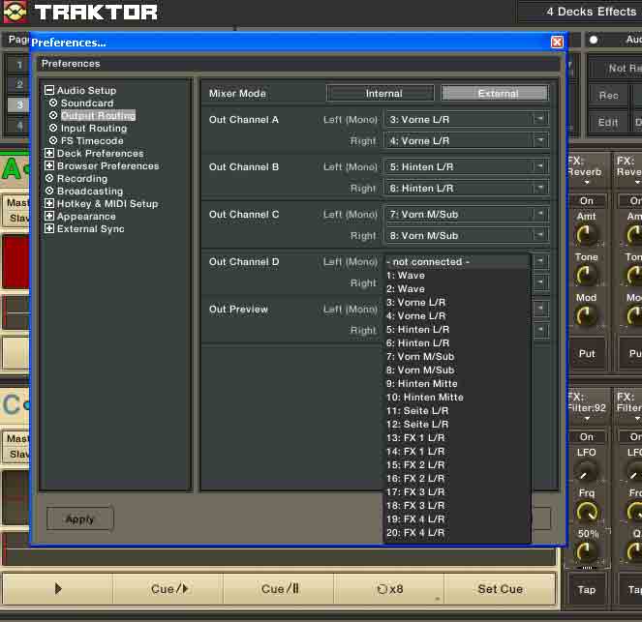Expand the External Sync node
Viewport: 642px width, 622px height.
click(49, 228)
